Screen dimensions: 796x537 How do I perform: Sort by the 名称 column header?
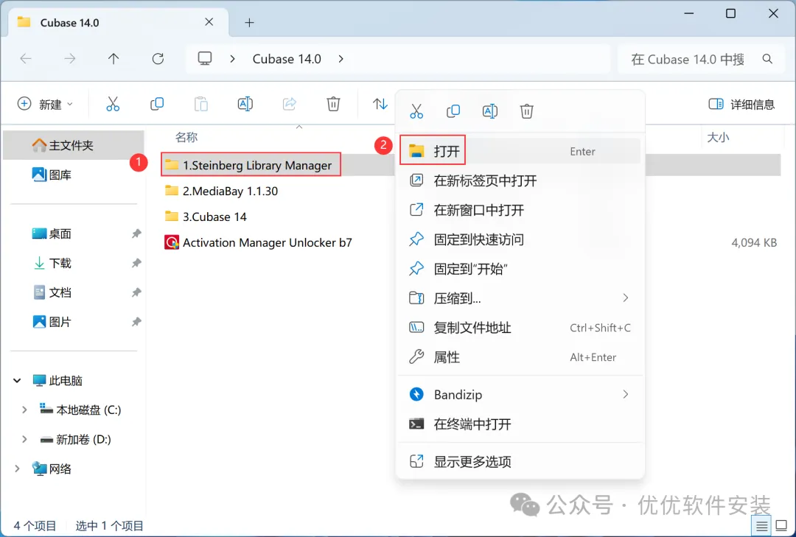[x=186, y=137]
